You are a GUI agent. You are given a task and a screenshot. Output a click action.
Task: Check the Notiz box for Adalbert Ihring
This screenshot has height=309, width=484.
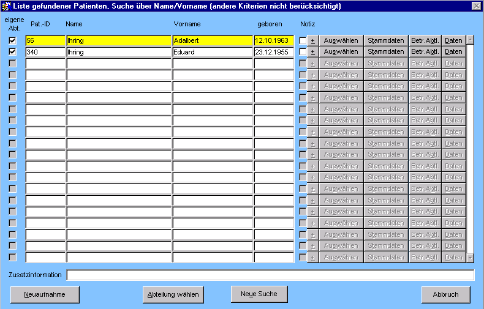tap(303, 41)
